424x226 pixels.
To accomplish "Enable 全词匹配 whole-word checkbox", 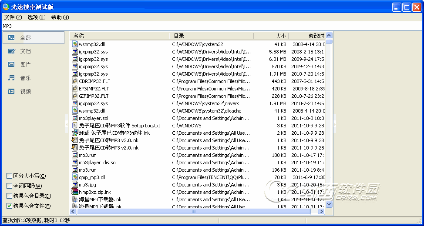I will tap(10, 186).
